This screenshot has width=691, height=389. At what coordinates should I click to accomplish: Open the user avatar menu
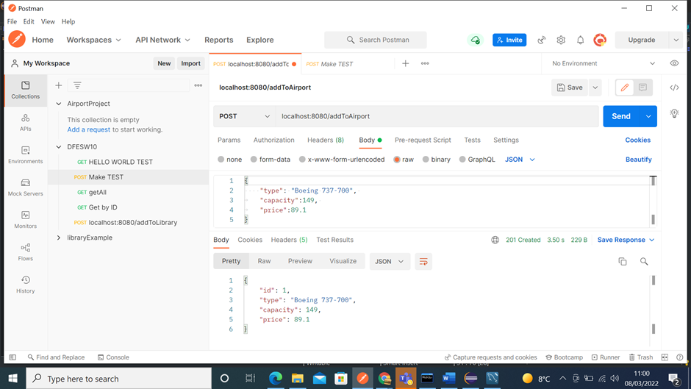[600, 40]
